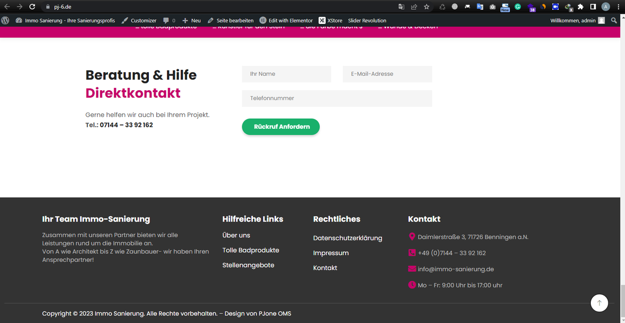Open Slider Revolution in admin bar
This screenshot has height=323, width=625.
tap(367, 20)
